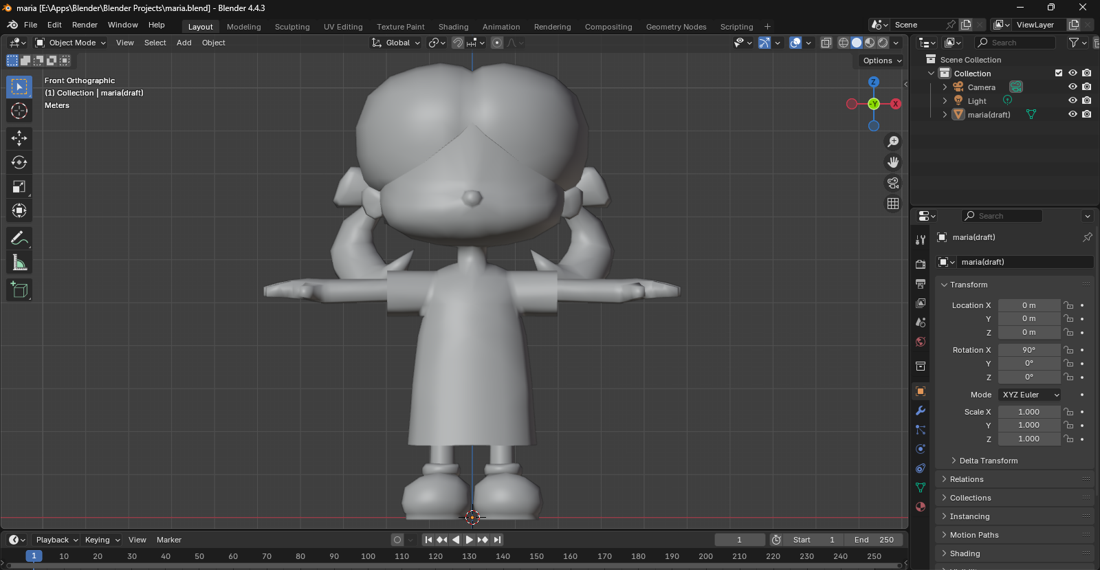The image size is (1100, 570).
Task: Open the viewport Options dropdown
Action: [882, 61]
